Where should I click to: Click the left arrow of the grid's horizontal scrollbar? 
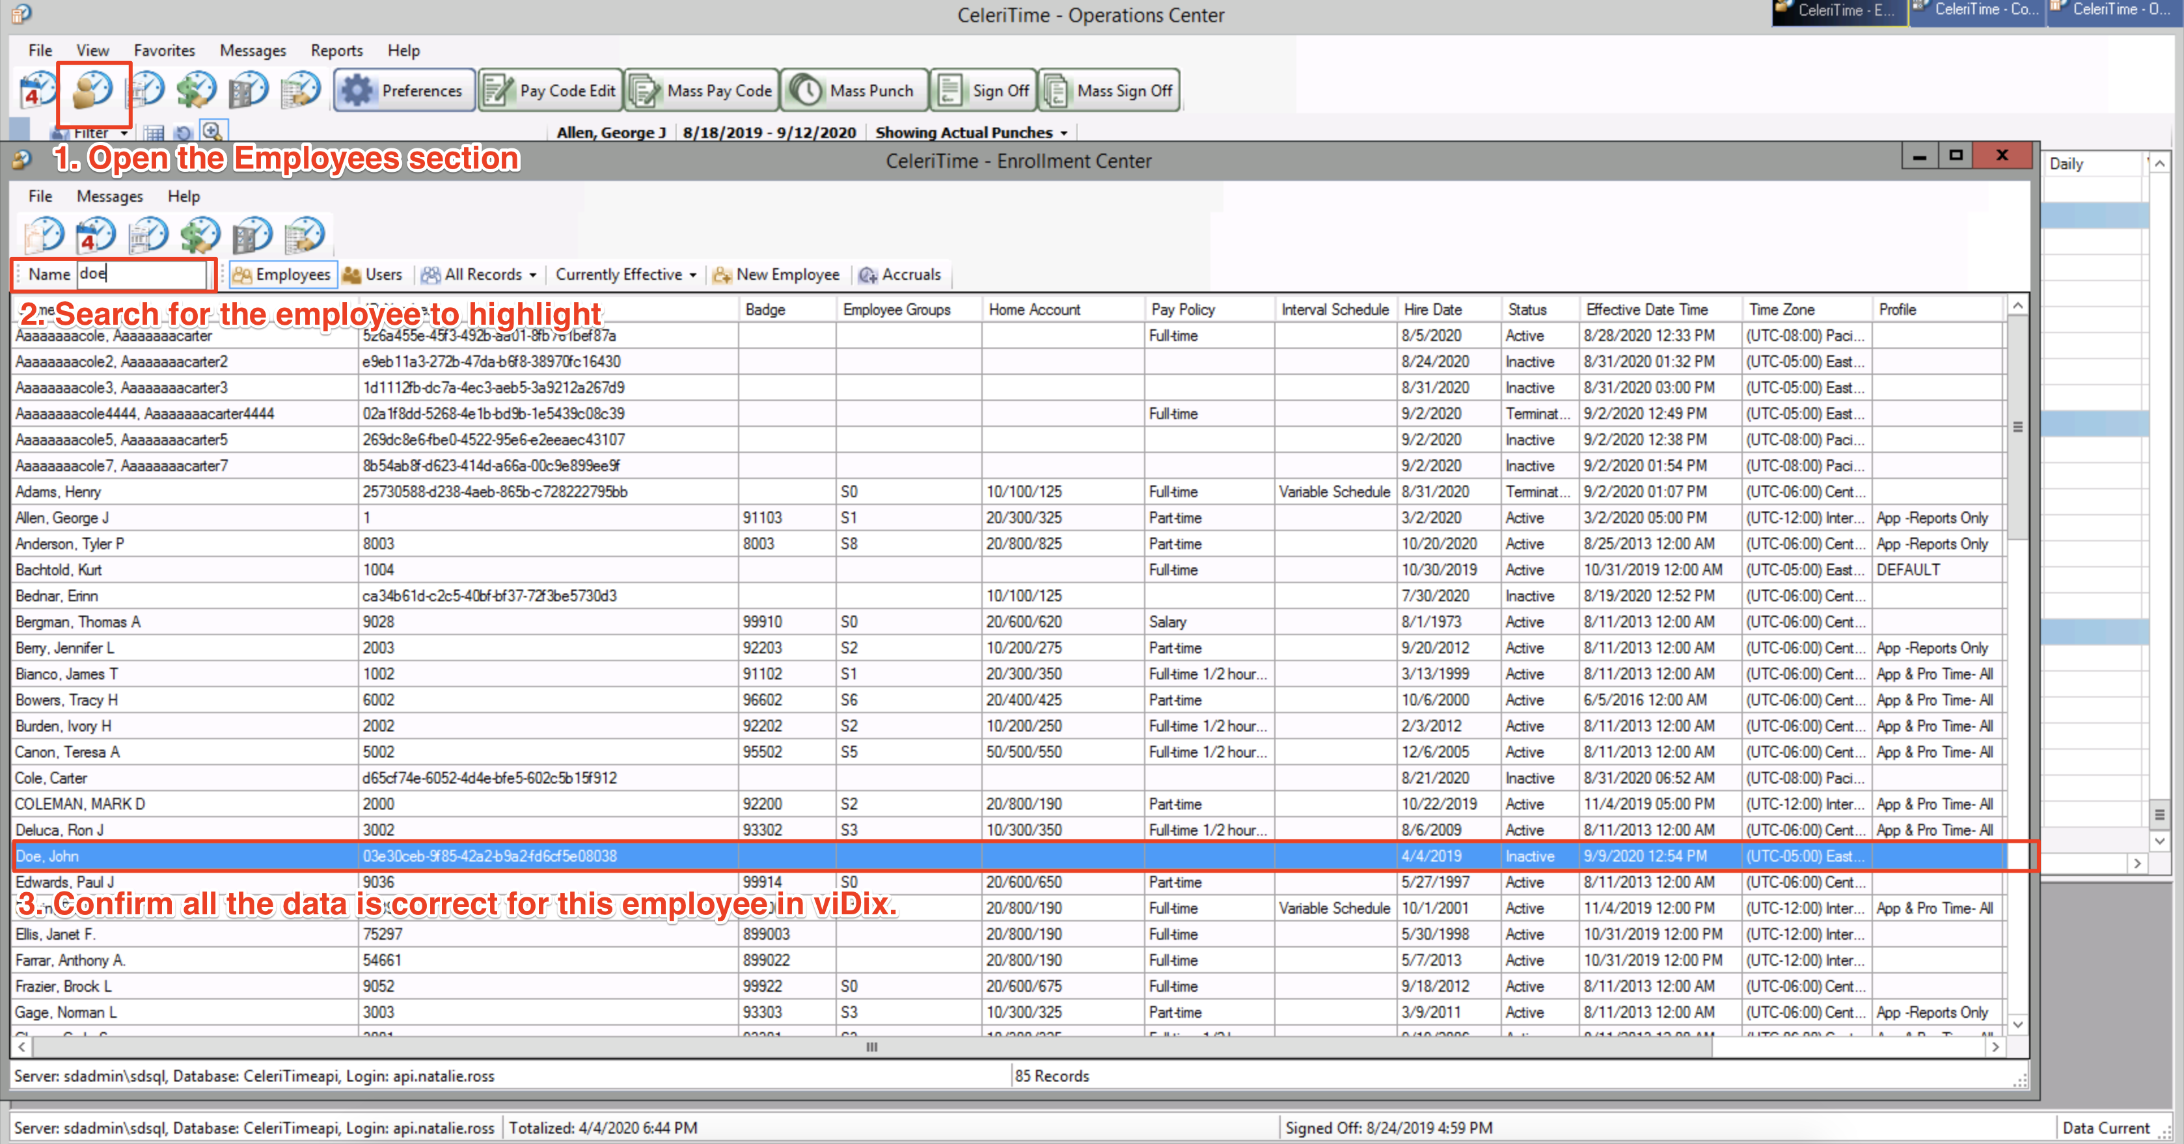pyautogui.click(x=22, y=1047)
